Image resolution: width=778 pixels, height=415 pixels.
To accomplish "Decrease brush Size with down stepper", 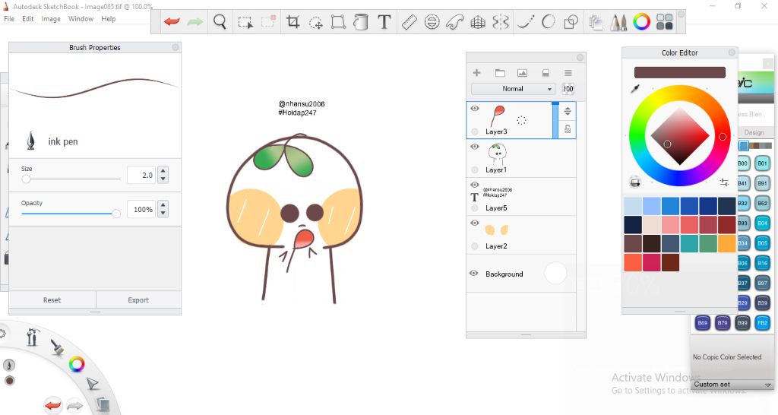I will pyautogui.click(x=163, y=179).
